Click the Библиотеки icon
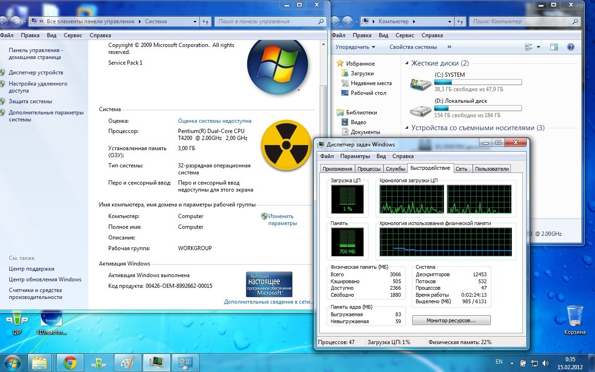The image size is (595, 372). (x=340, y=113)
